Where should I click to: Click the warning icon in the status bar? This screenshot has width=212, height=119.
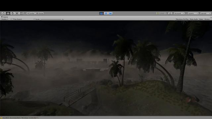coord(1,118)
